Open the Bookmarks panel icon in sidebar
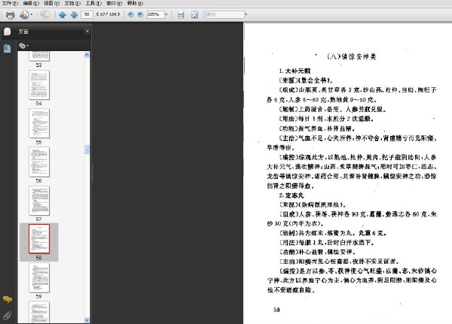 [7, 48]
